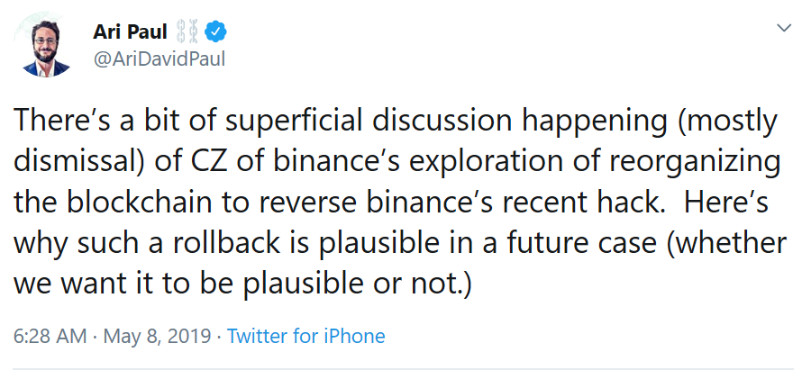Click the display name Ari Paul
This screenshot has width=802, height=370.
click(130, 32)
